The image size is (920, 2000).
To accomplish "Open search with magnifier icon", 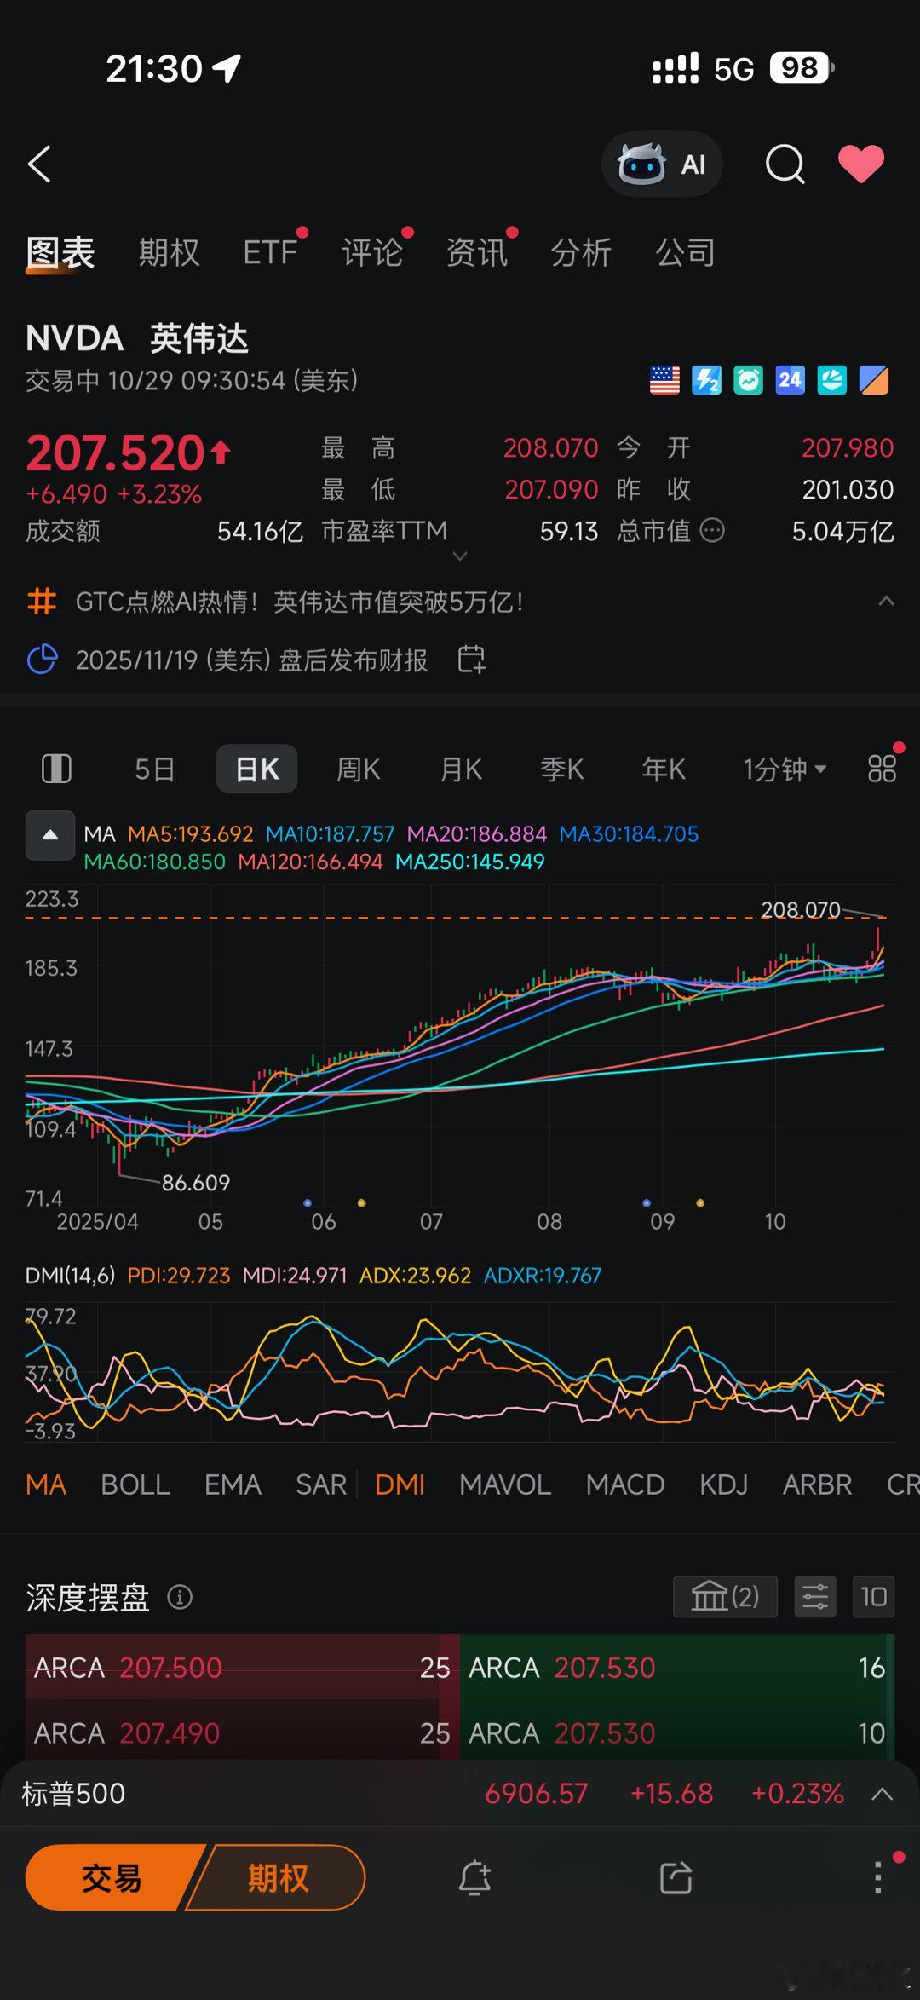I will coord(785,164).
